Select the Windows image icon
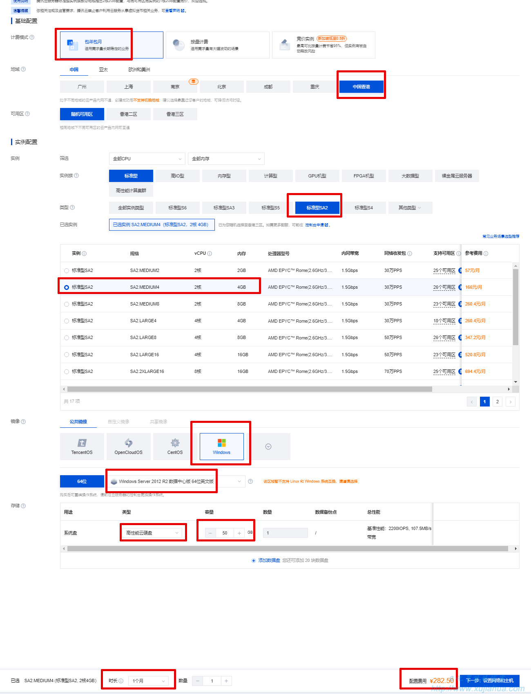The image size is (531, 694). click(x=222, y=447)
